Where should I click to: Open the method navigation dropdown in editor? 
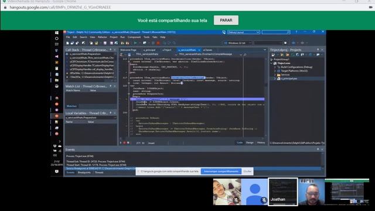point(241,55)
